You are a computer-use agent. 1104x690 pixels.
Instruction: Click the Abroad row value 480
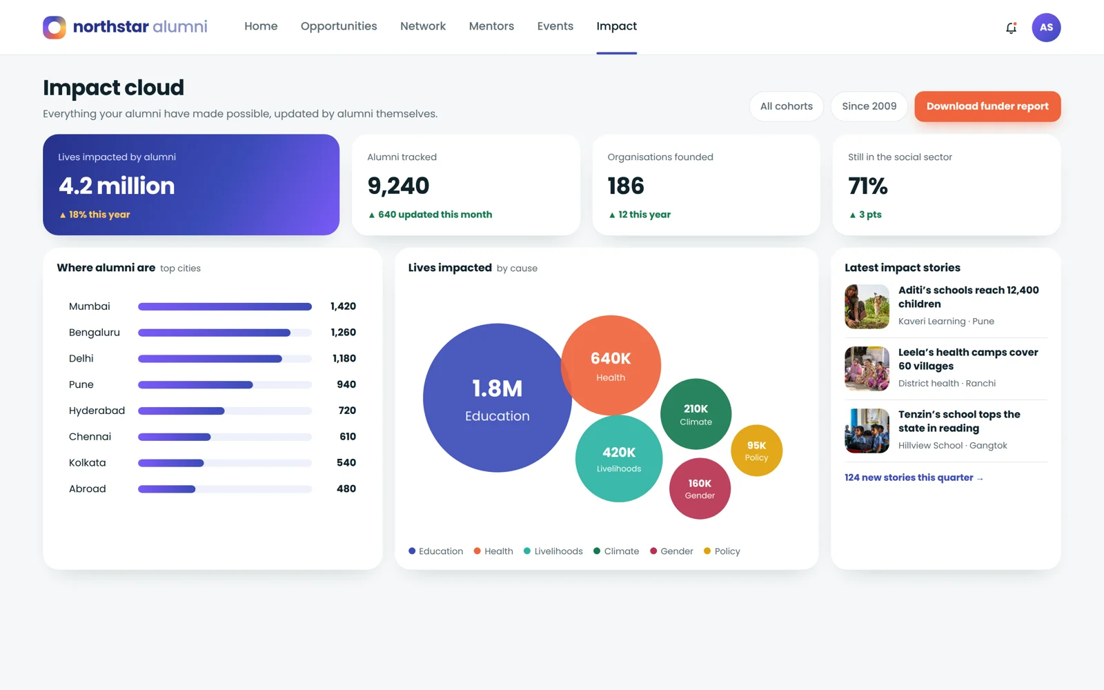click(346, 489)
